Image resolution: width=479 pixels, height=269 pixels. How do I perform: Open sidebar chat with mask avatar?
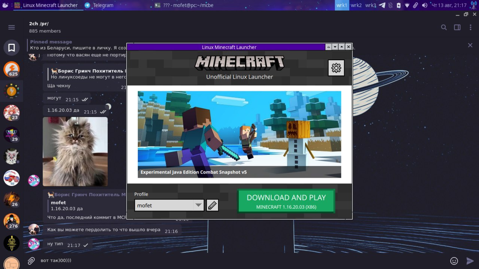12,156
